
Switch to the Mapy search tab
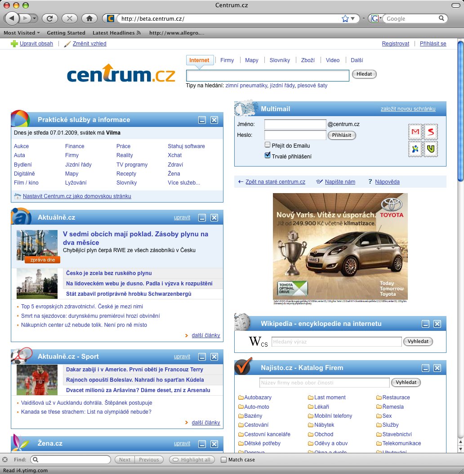click(251, 60)
